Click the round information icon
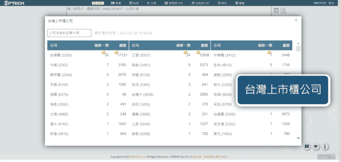341x162 pixels. point(325,146)
